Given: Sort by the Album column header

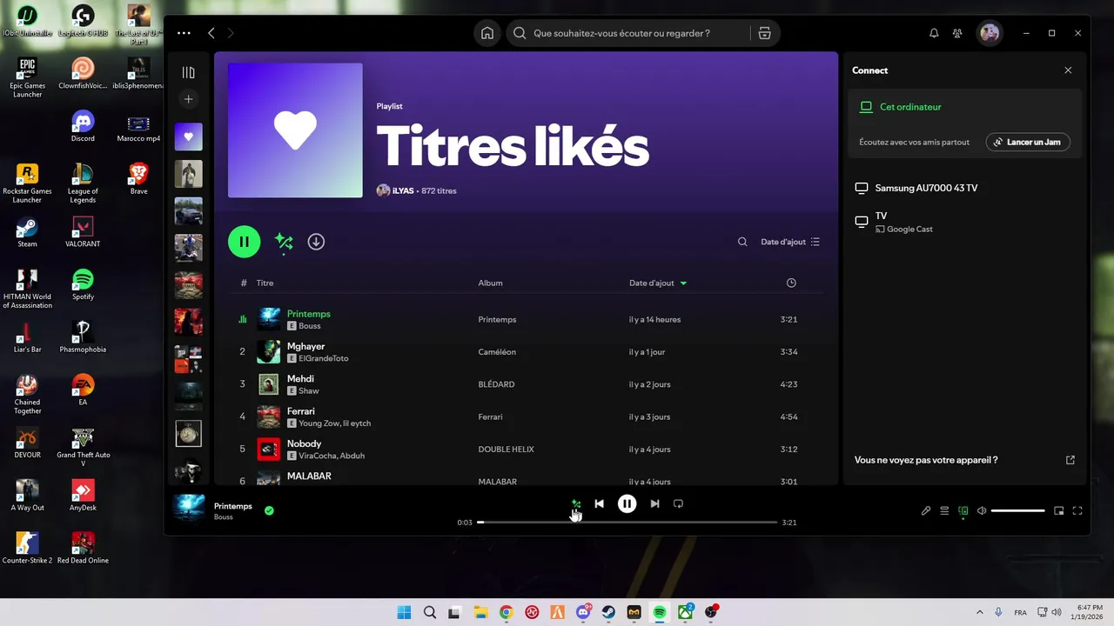Looking at the screenshot, I should [x=490, y=283].
